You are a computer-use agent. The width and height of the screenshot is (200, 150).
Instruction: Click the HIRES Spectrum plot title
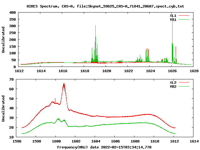(x=105, y=6)
